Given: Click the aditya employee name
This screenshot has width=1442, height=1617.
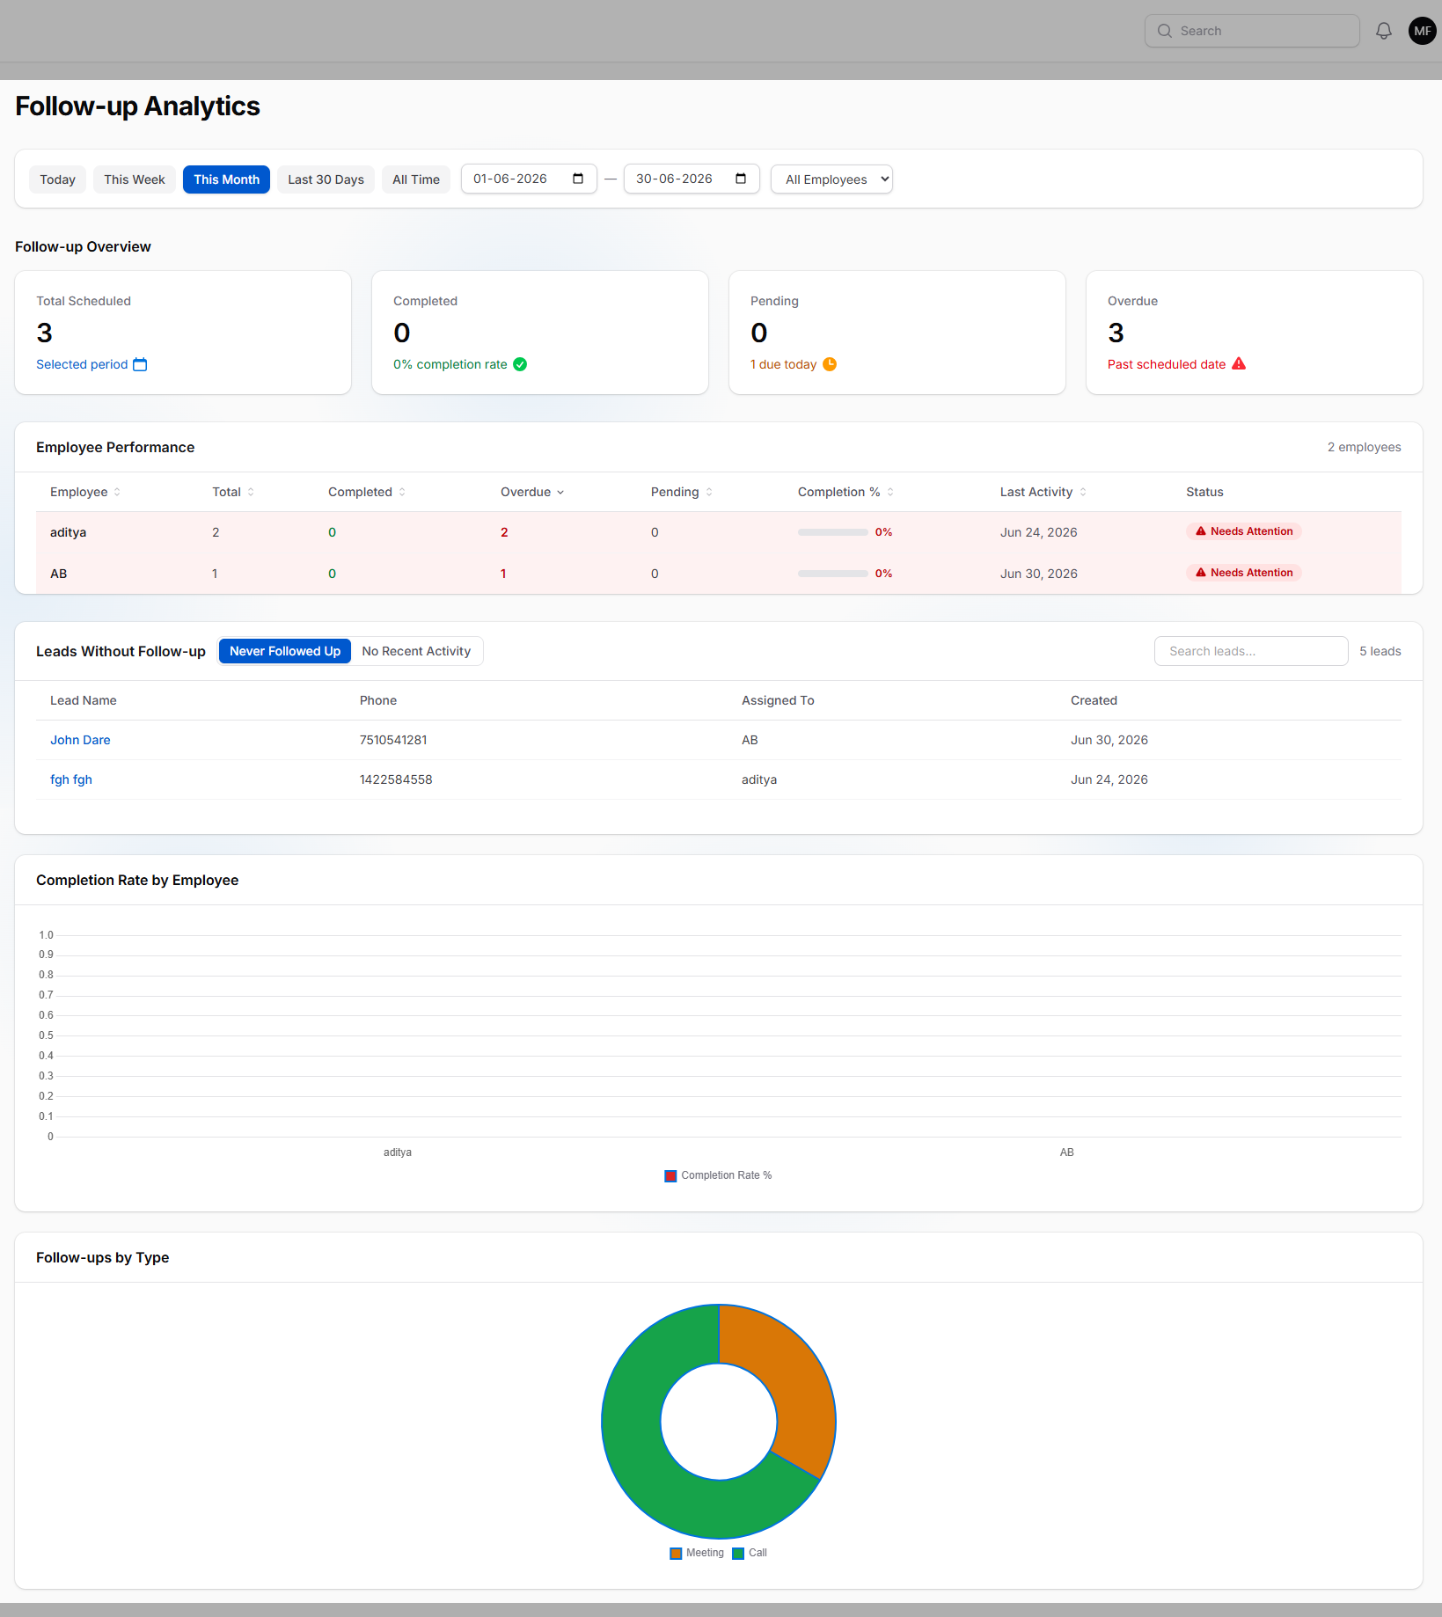Looking at the screenshot, I should [x=68, y=532].
